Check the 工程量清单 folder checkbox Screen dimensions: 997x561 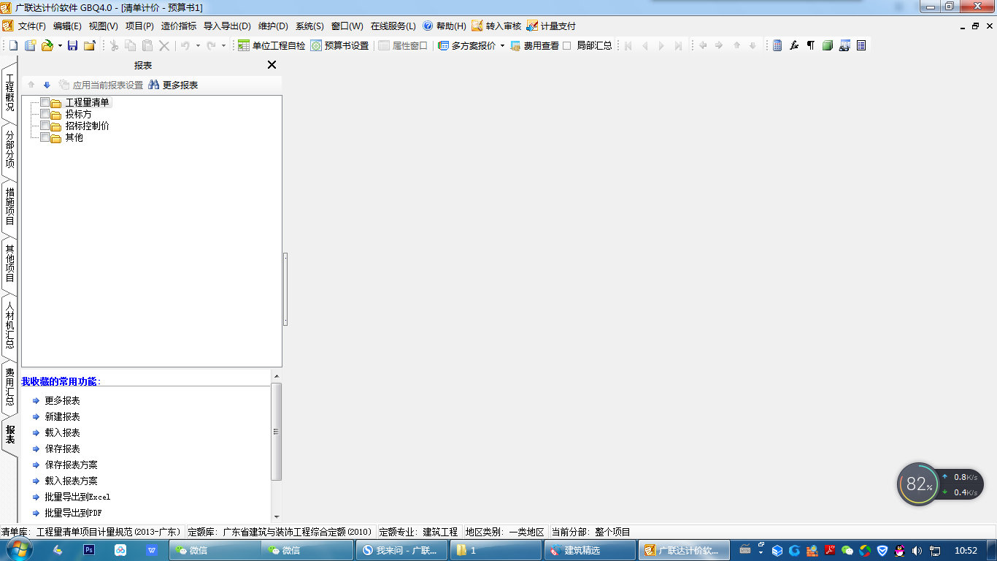[45, 102]
